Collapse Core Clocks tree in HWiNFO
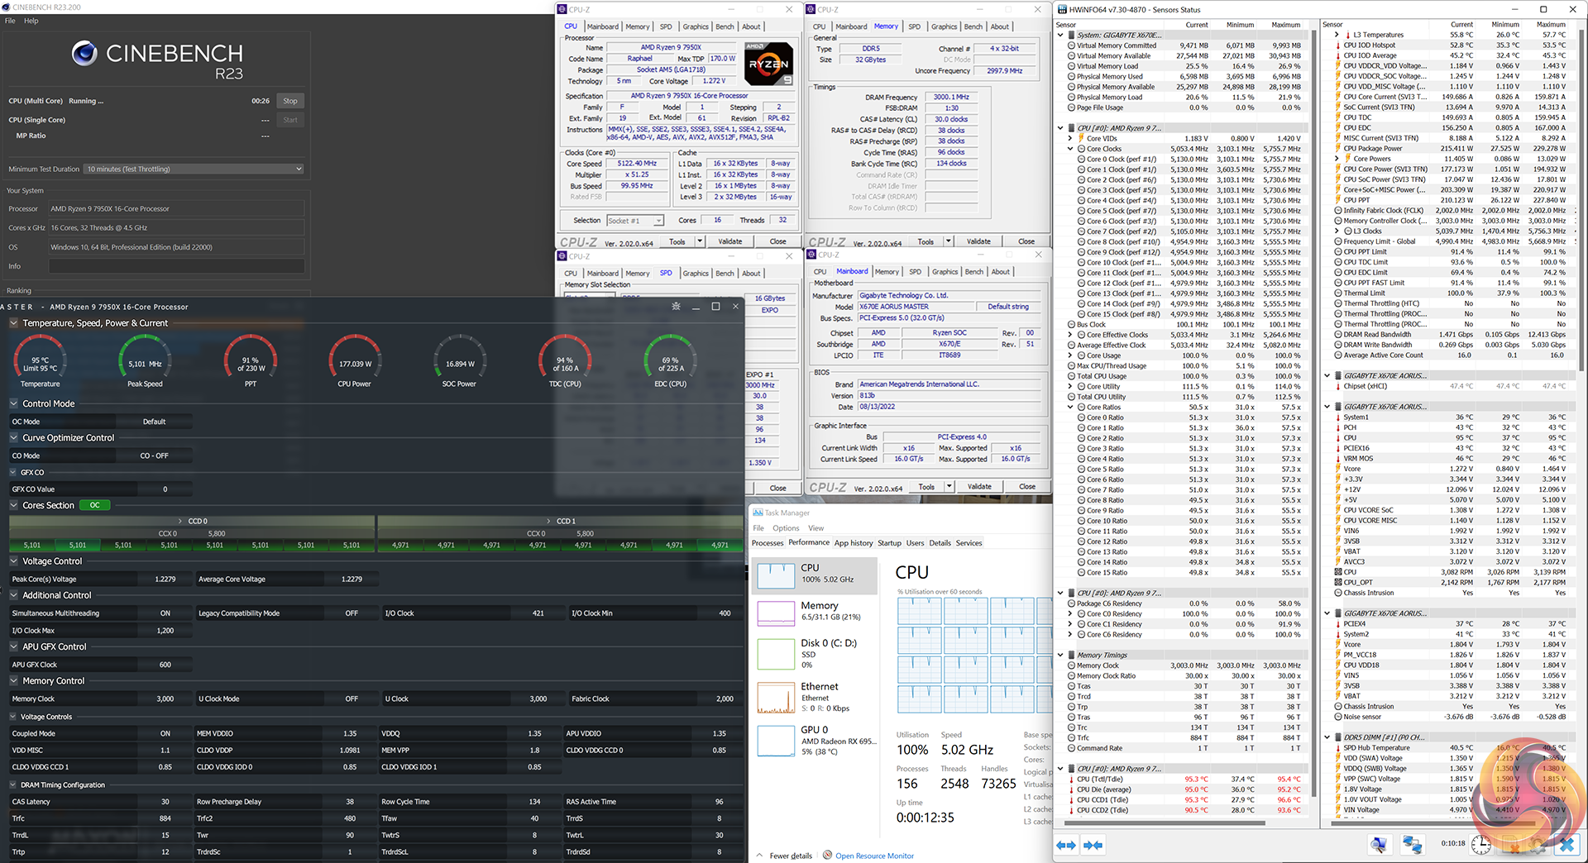 tap(1071, 149)
